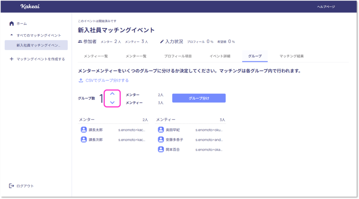Open the ヘルプページ link
The height and width of the screenshot is (199, 359).
(326, 7)
